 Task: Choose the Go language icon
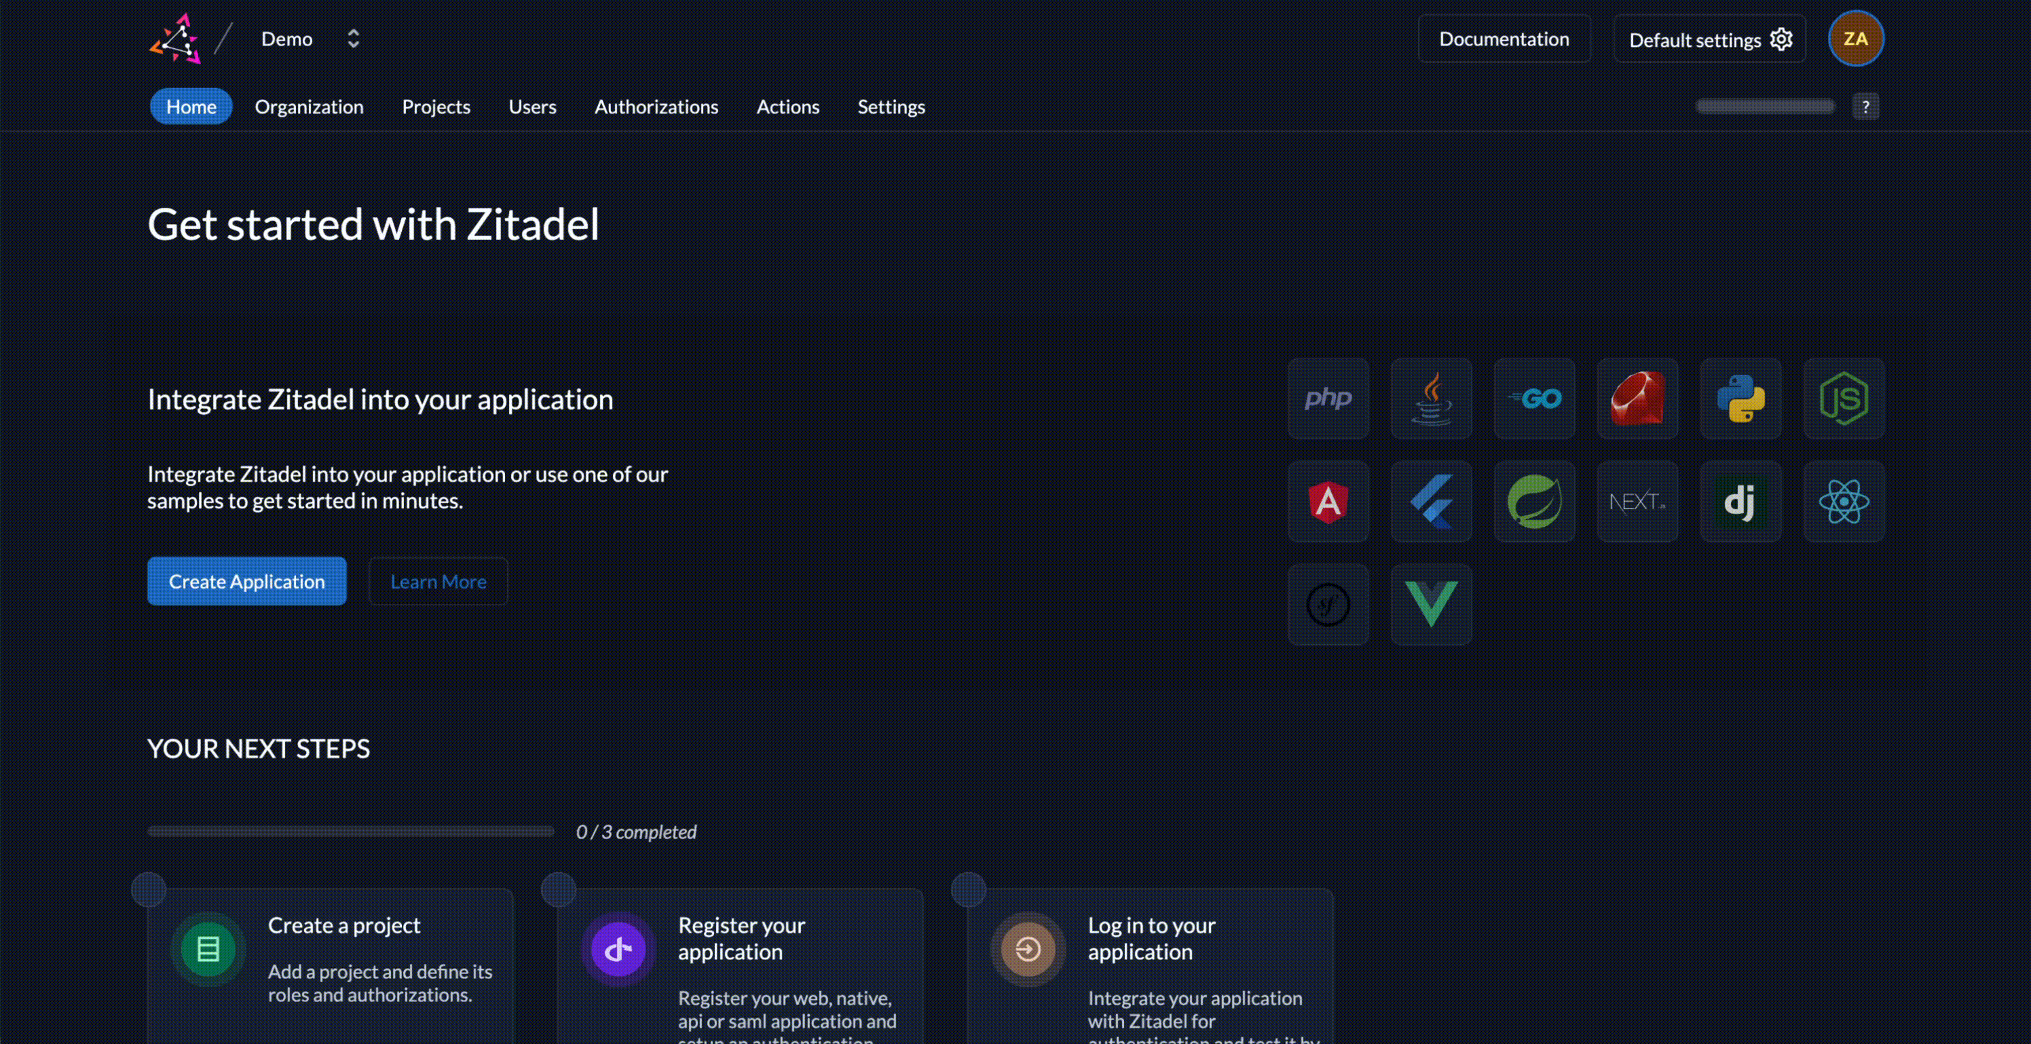tap(1534, 398)
